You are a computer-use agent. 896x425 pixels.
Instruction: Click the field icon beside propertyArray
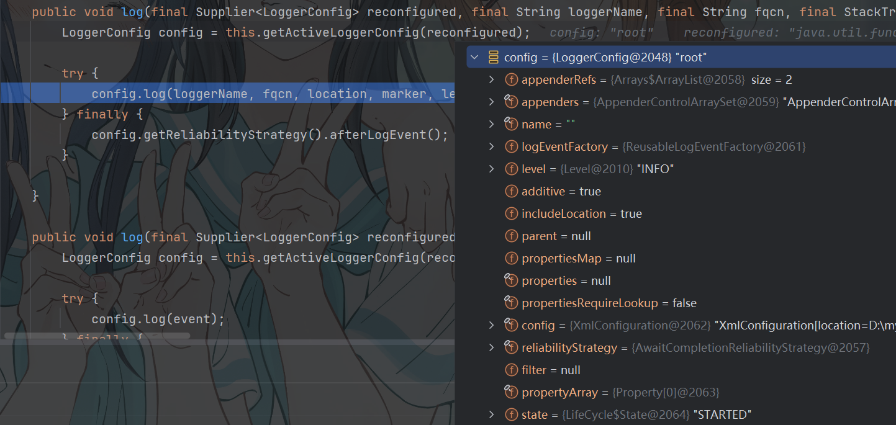point(511,393)
